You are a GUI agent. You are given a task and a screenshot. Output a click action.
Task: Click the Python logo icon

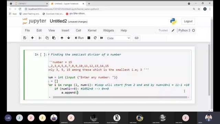point(173,21)
